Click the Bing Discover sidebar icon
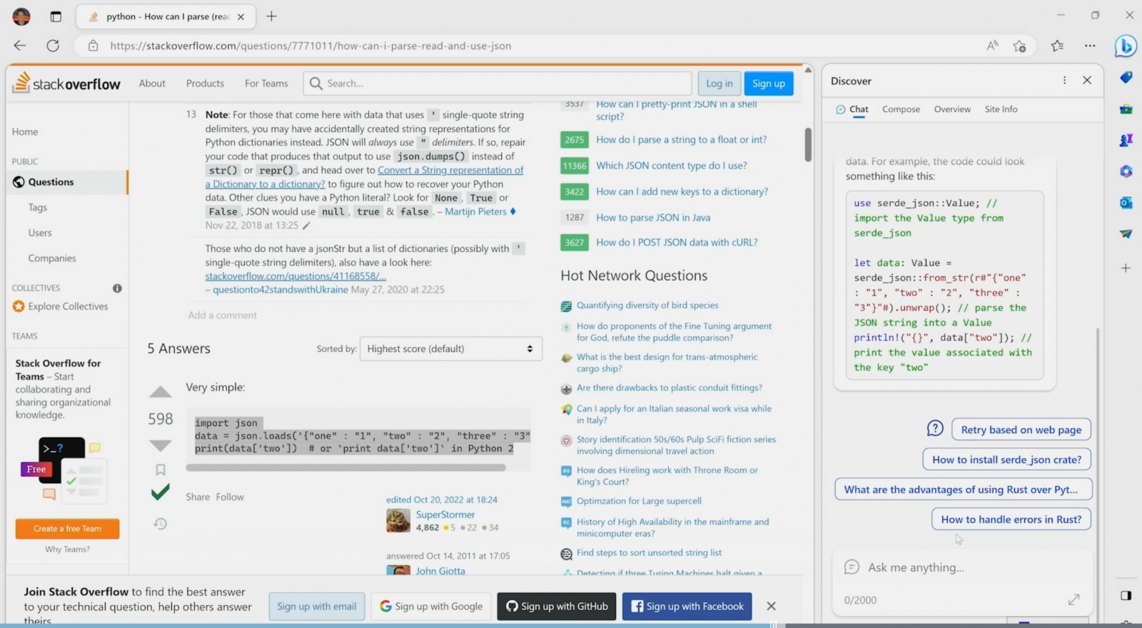Screen dimensions: 1142x628 click(1126, 46)
